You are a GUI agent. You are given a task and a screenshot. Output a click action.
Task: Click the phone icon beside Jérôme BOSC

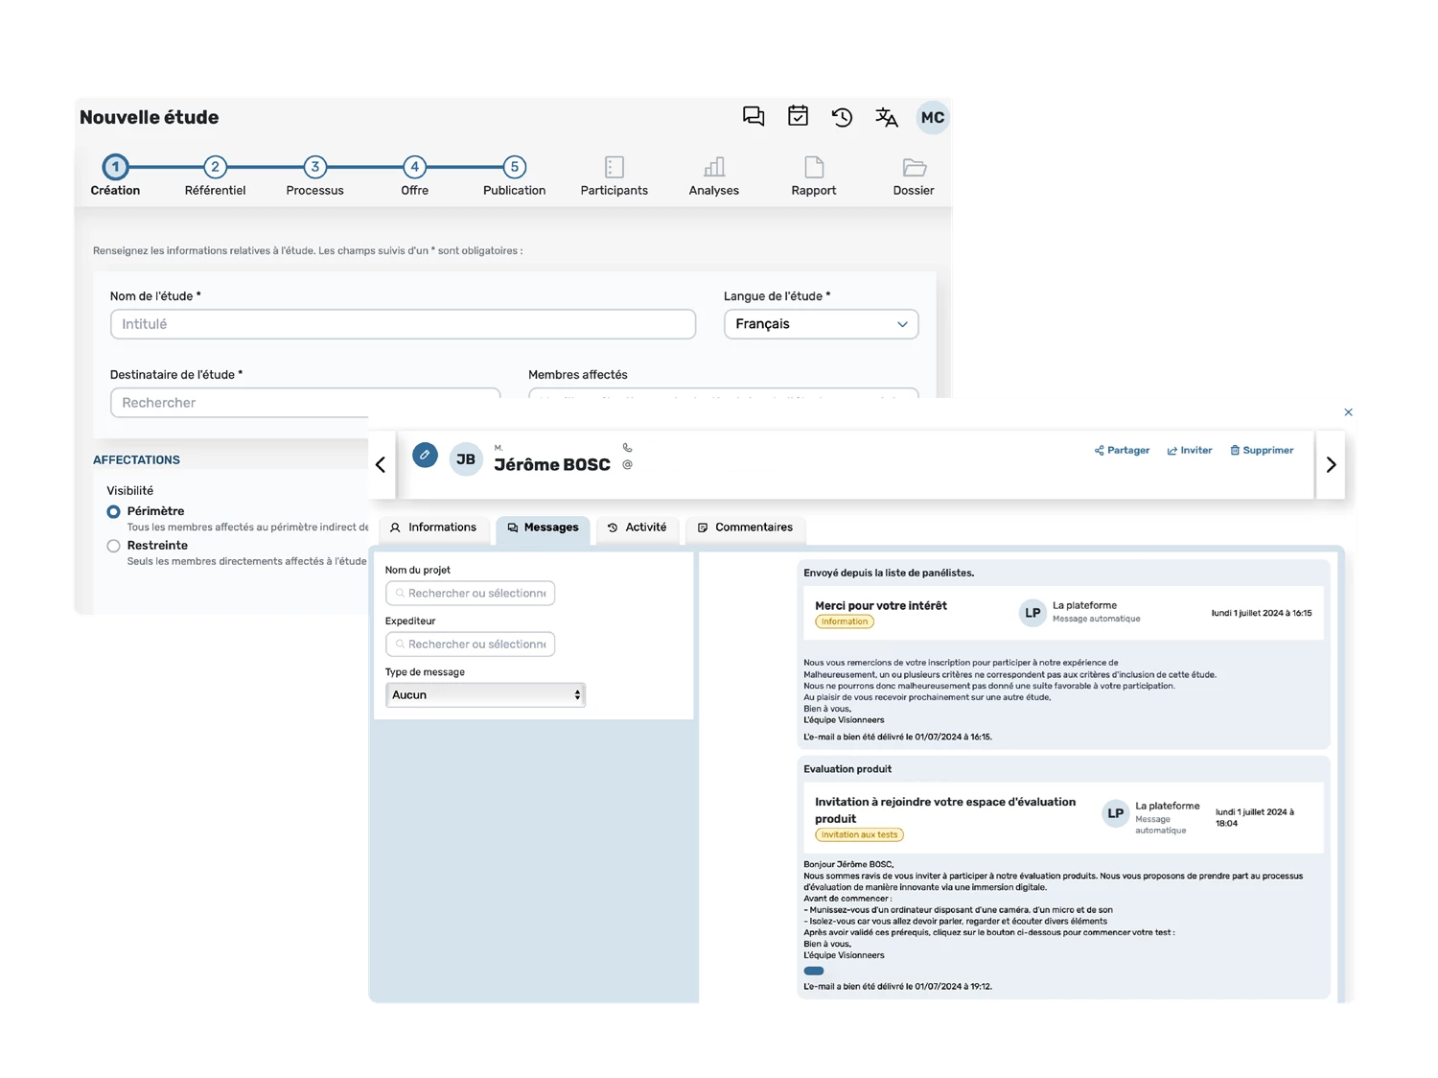coord(628,448)
